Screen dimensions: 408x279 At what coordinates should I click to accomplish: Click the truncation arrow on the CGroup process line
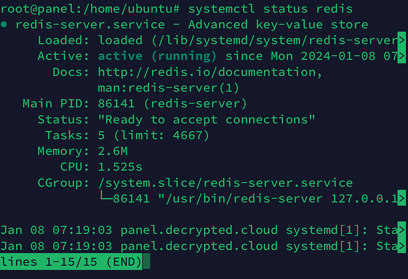click(401, 198)
